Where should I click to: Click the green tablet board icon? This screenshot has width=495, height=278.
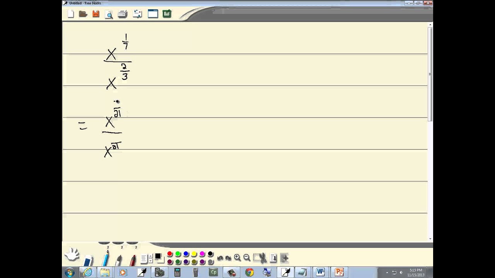click(x=167, y=14)
